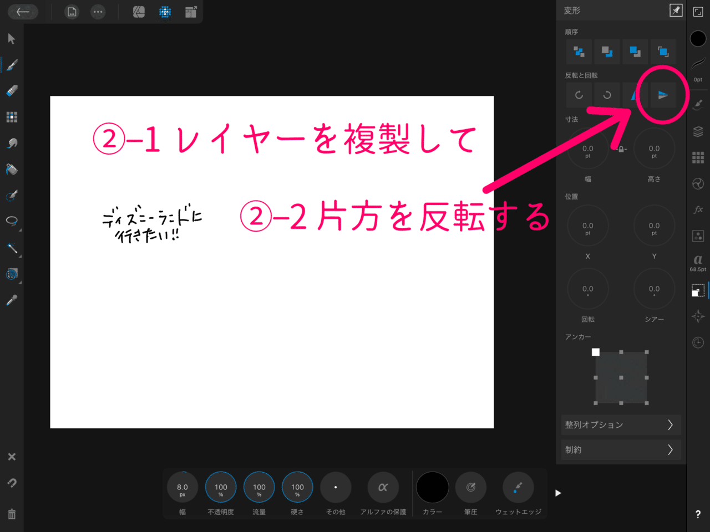
Task: Open その他 extra brush settings
Action: click(336, 487)
